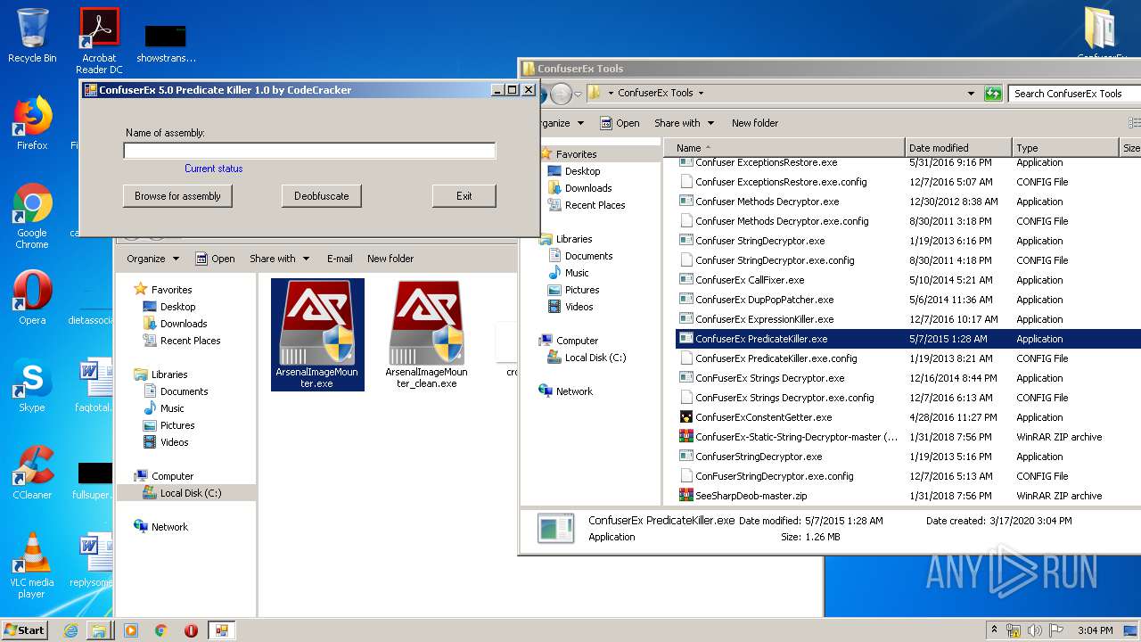1141x642 pixels.
Task: Click Search ConfuserEx Tools field
Action: [x=1074, y=93]
